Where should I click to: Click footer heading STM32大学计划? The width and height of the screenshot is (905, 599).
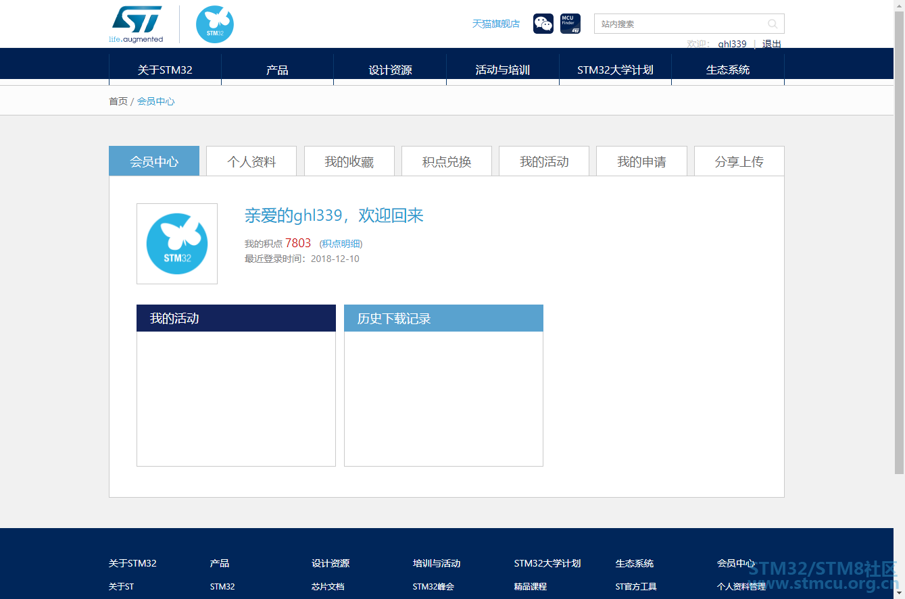(547, 563)
